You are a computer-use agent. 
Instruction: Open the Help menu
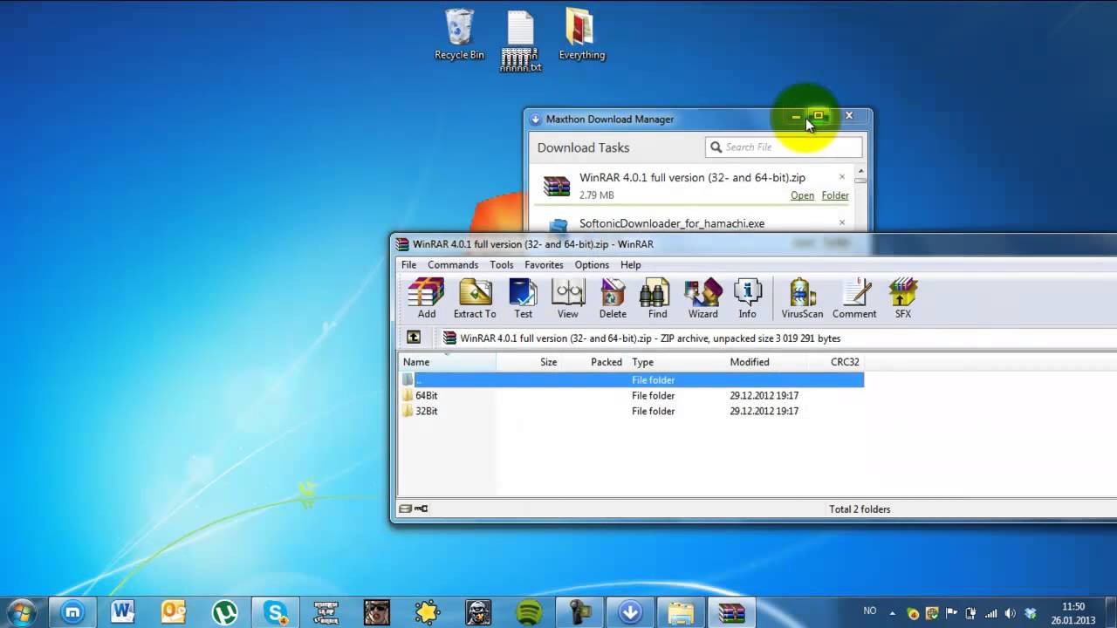click(631, 264)
